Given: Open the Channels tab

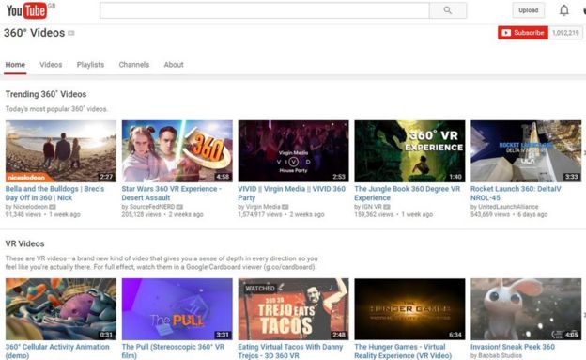Looking at the screenshot, I should [x=133, y=64].
